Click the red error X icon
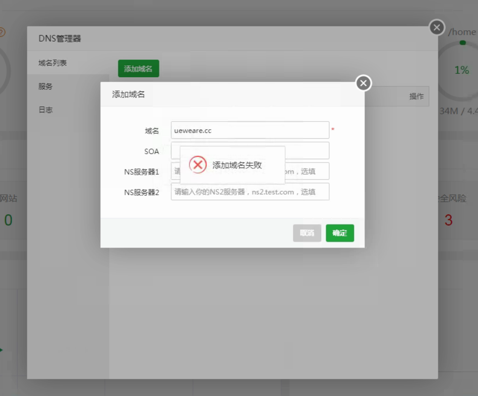Viewport: 478px width, 396px height. point(198,165)
